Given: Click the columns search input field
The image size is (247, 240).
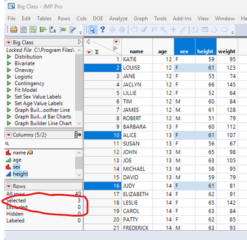Looking at the screenshot, I should 44,144.
